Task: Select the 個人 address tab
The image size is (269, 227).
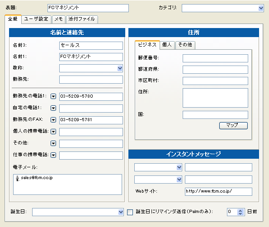Action: click(167, 45)
